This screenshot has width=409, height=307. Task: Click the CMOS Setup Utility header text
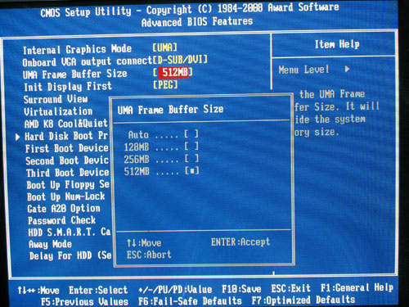pyautogui.click(x=190, y=10)
